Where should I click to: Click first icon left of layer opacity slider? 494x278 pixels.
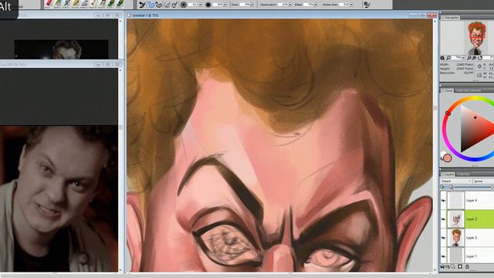[x=442, y=187]
